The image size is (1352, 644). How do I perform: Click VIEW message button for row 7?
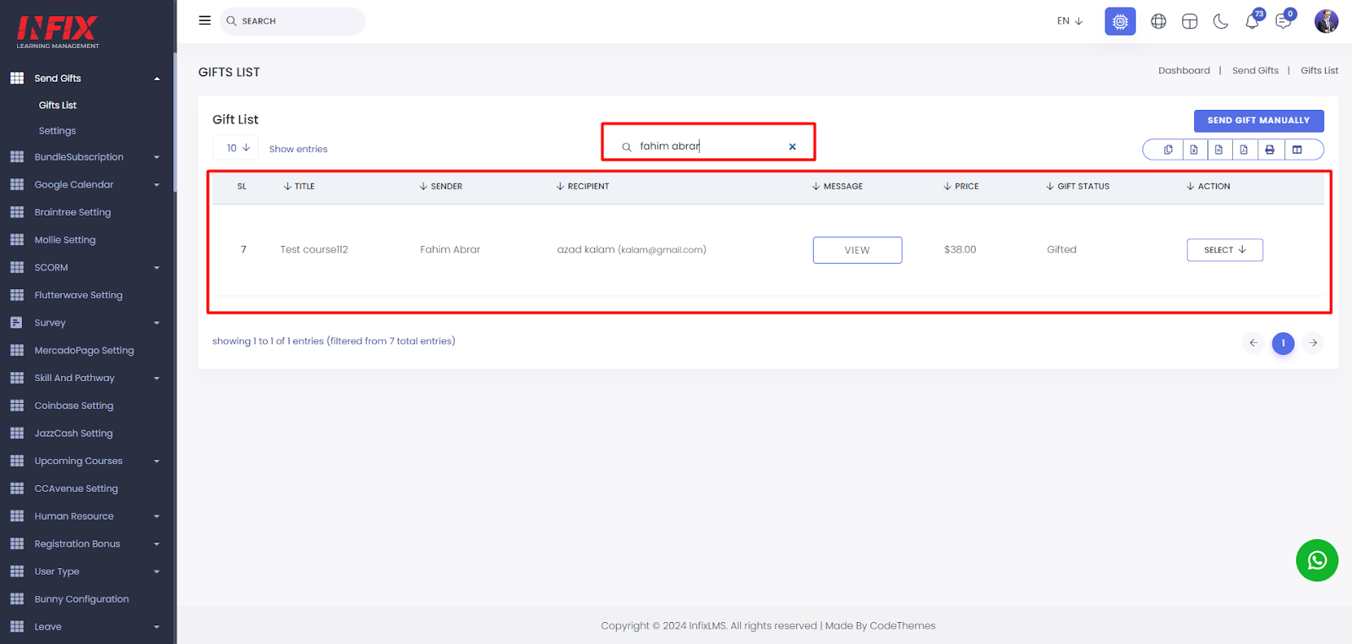point(857,250)
